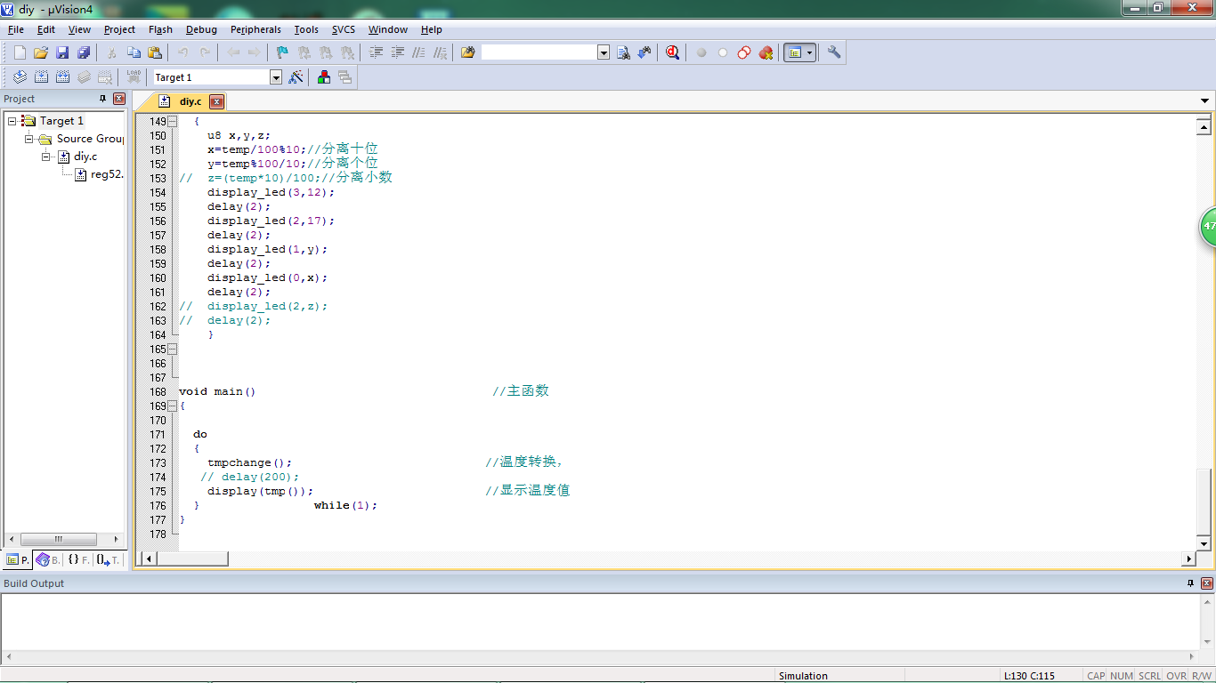
Task: Rebuild all target files icon
Action: pyautogui.click(x=62, y=77)
